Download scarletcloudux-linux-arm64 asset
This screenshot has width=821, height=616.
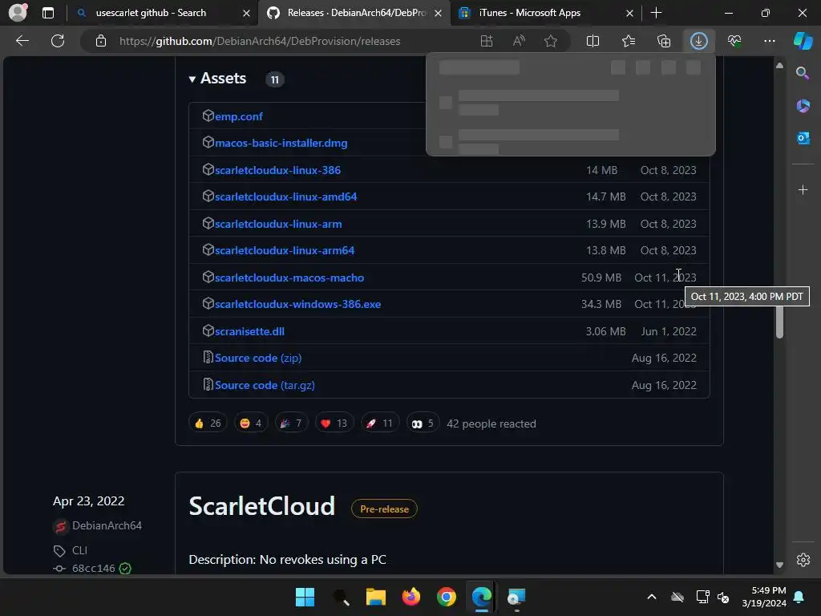[285, 251]
